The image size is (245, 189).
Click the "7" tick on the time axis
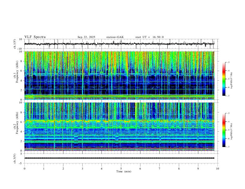pyautogui.click(x=160, y=169)
